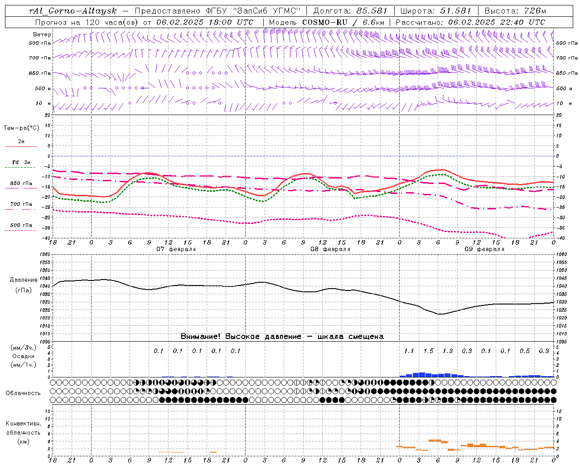Click the precipitation value 1.5
The image size is (580, 464).
[428, 351]
